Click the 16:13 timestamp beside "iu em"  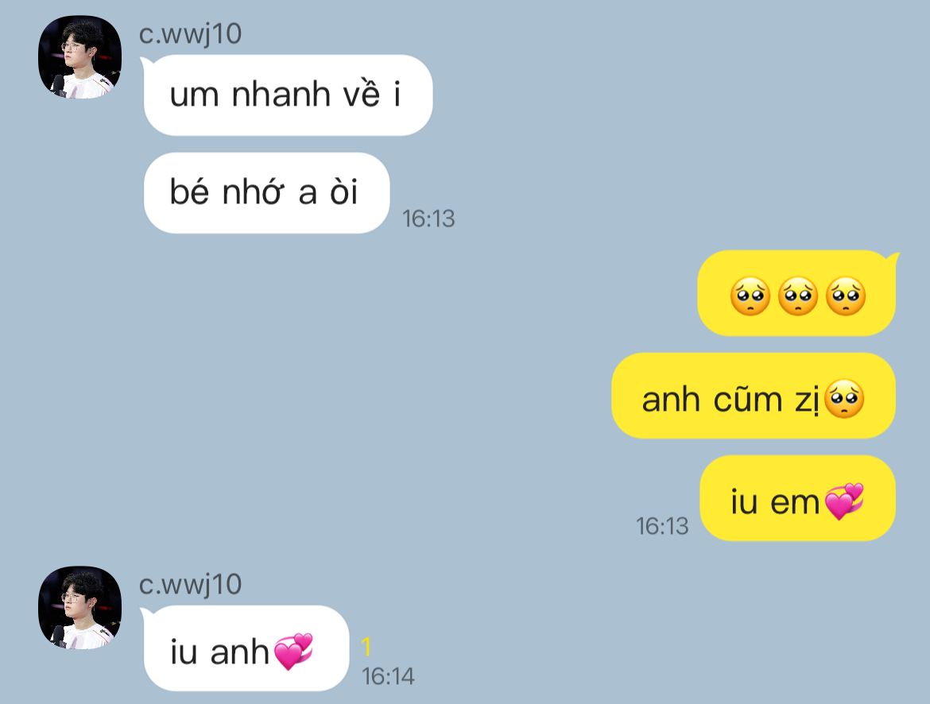[662, 526]
